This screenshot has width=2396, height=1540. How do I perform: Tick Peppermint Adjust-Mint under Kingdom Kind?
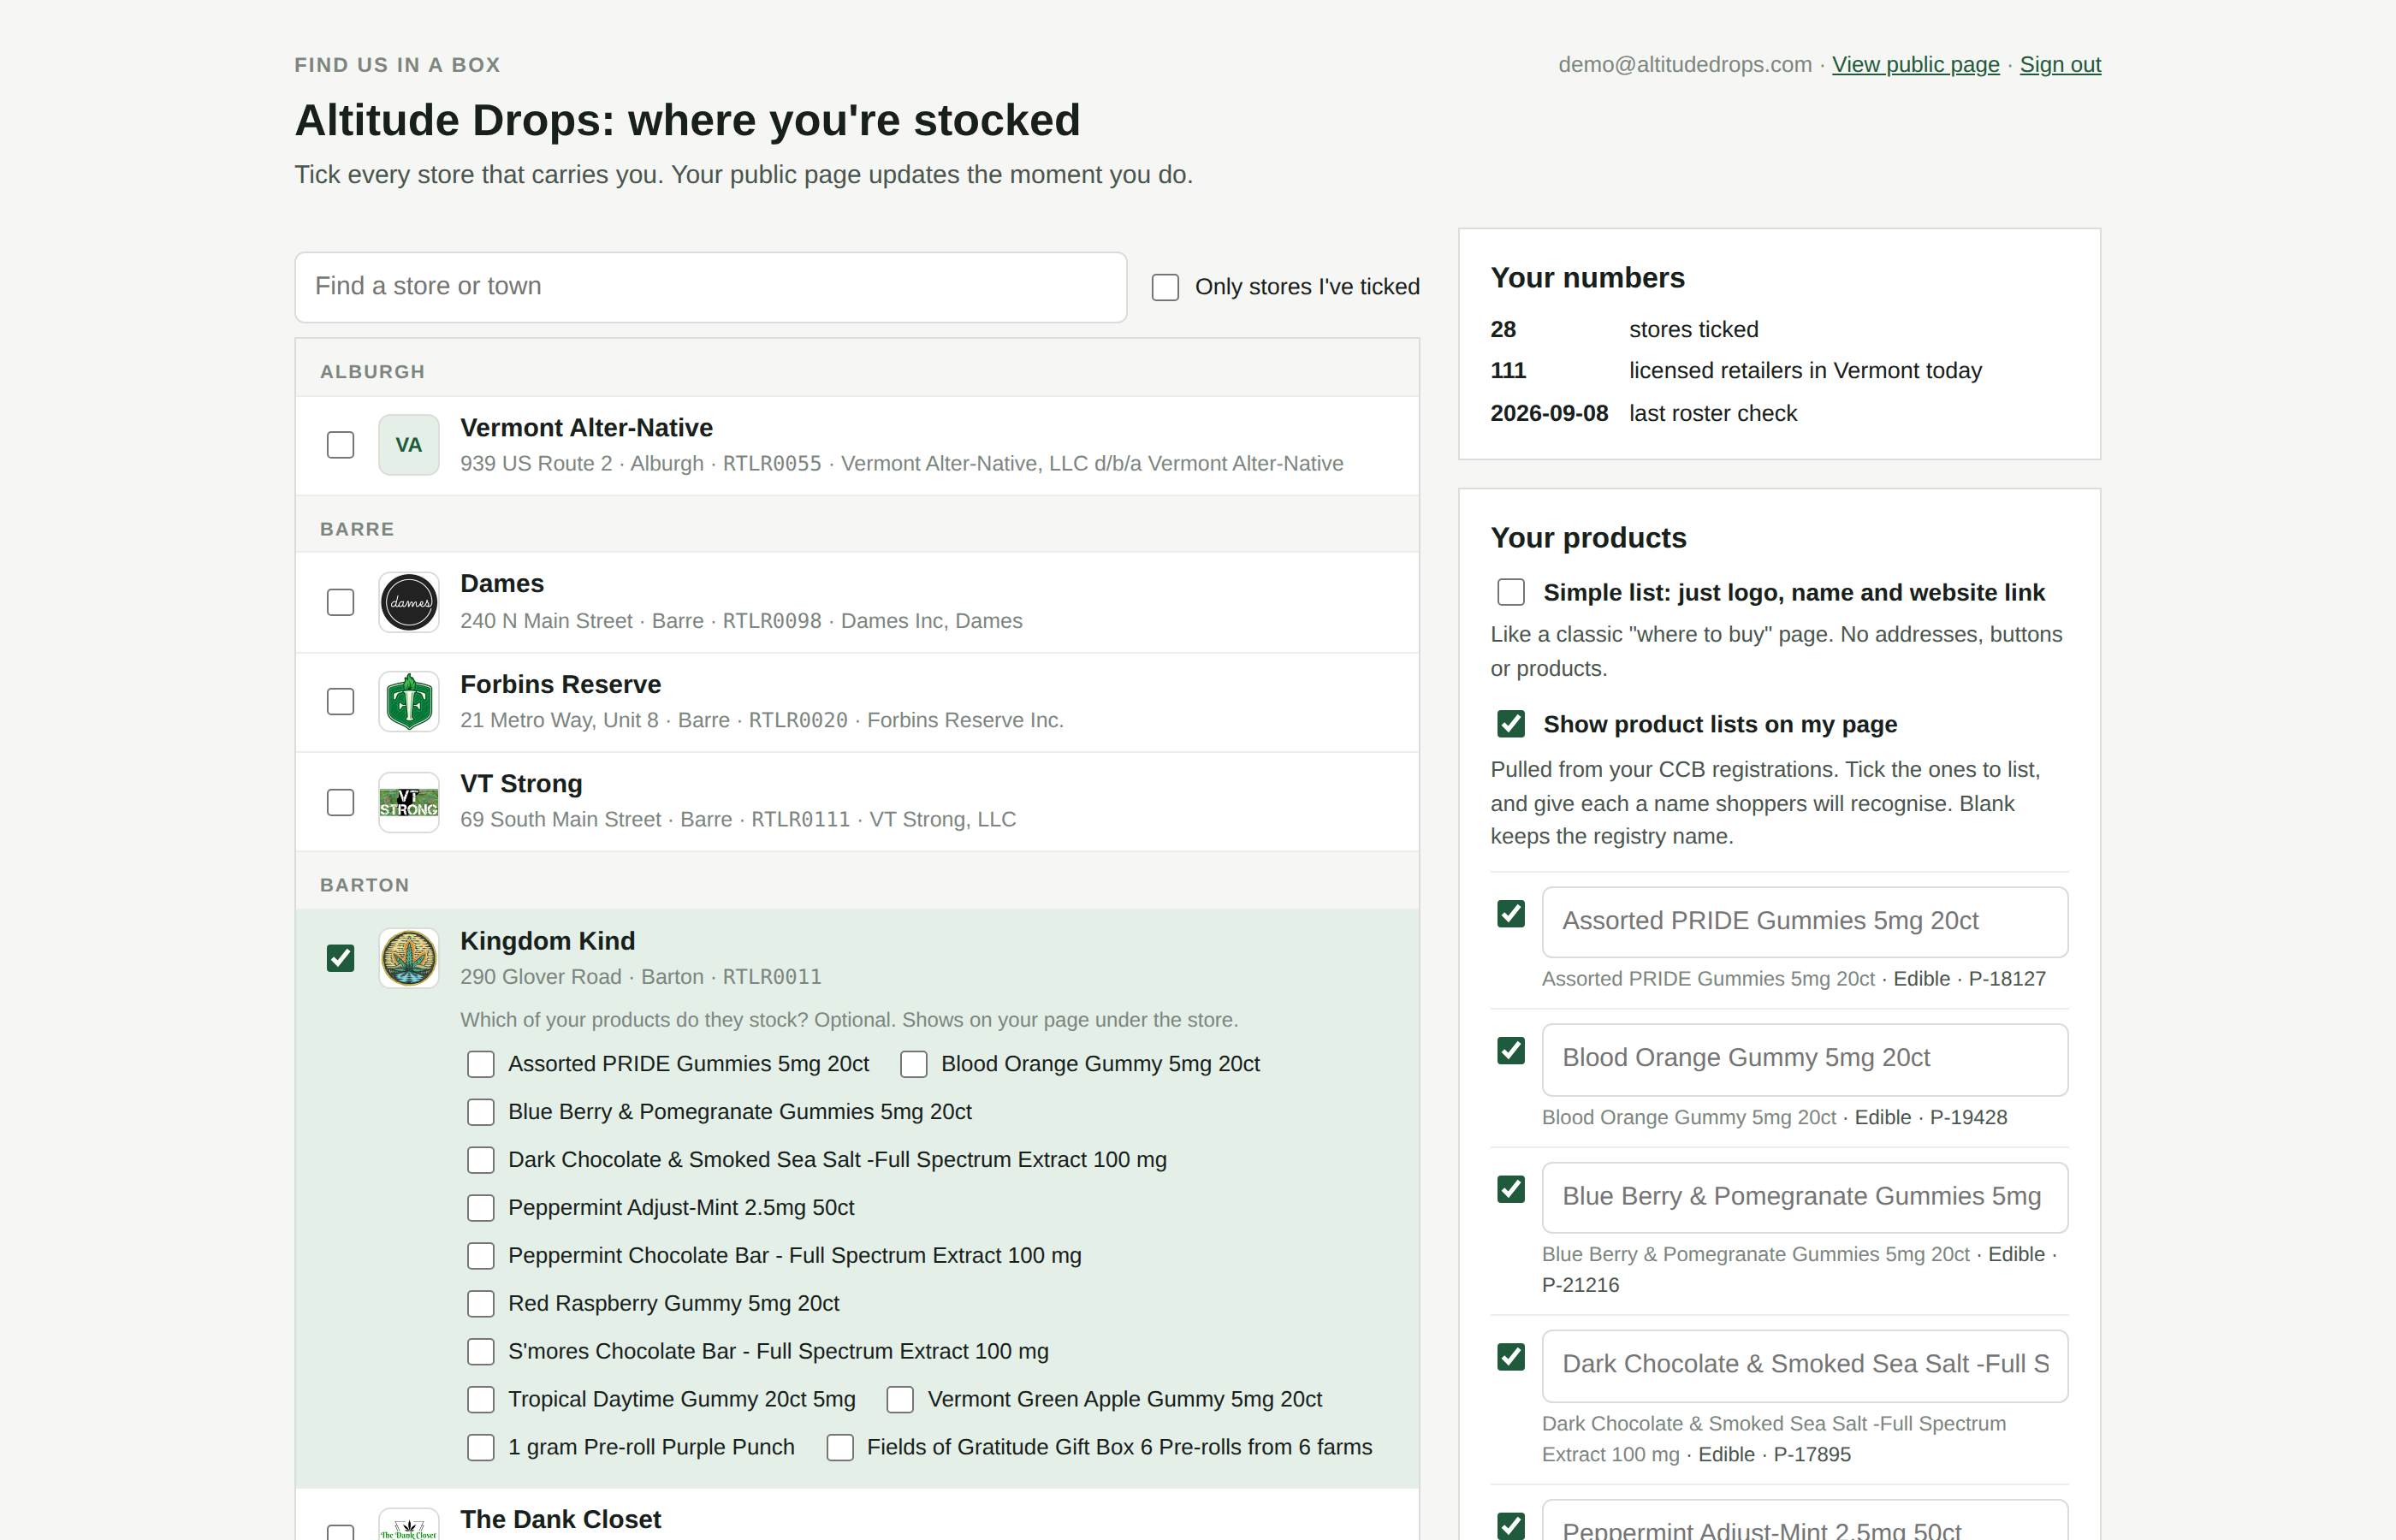tap(481, 1208)
